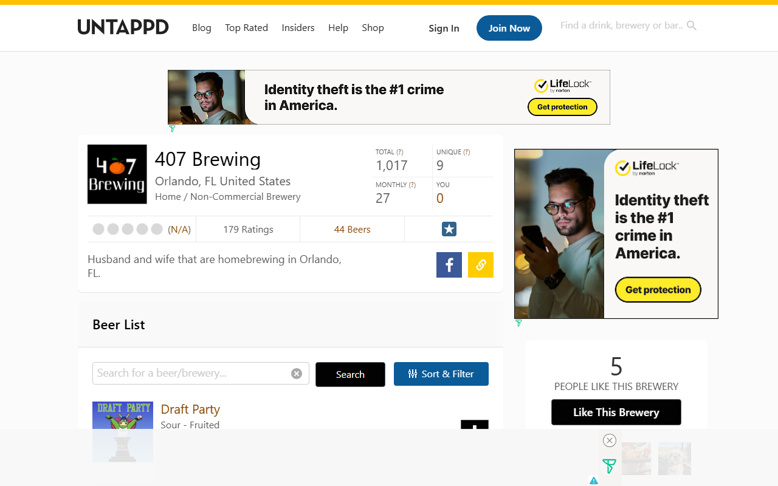The width and height of the screenshot is (778, 486).
Task: Click Get protection in top banner ad
Action: (x=562, y=107)
